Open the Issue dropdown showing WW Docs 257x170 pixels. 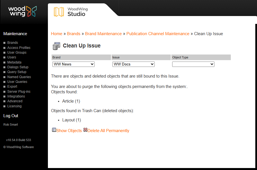(x=133, y=64)
